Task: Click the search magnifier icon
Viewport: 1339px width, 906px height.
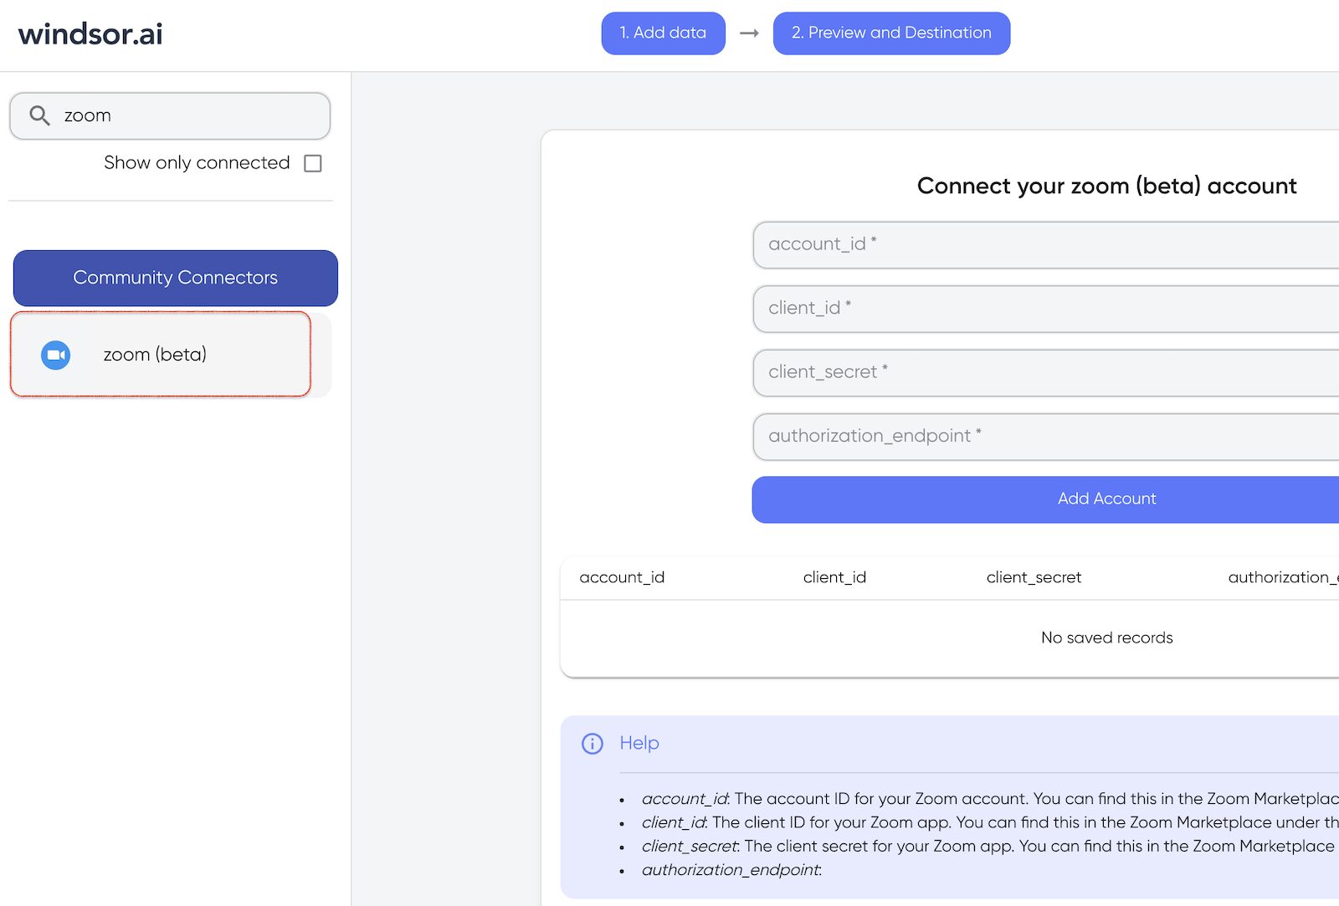Action: pyautogui.click(x=39, y=115)
